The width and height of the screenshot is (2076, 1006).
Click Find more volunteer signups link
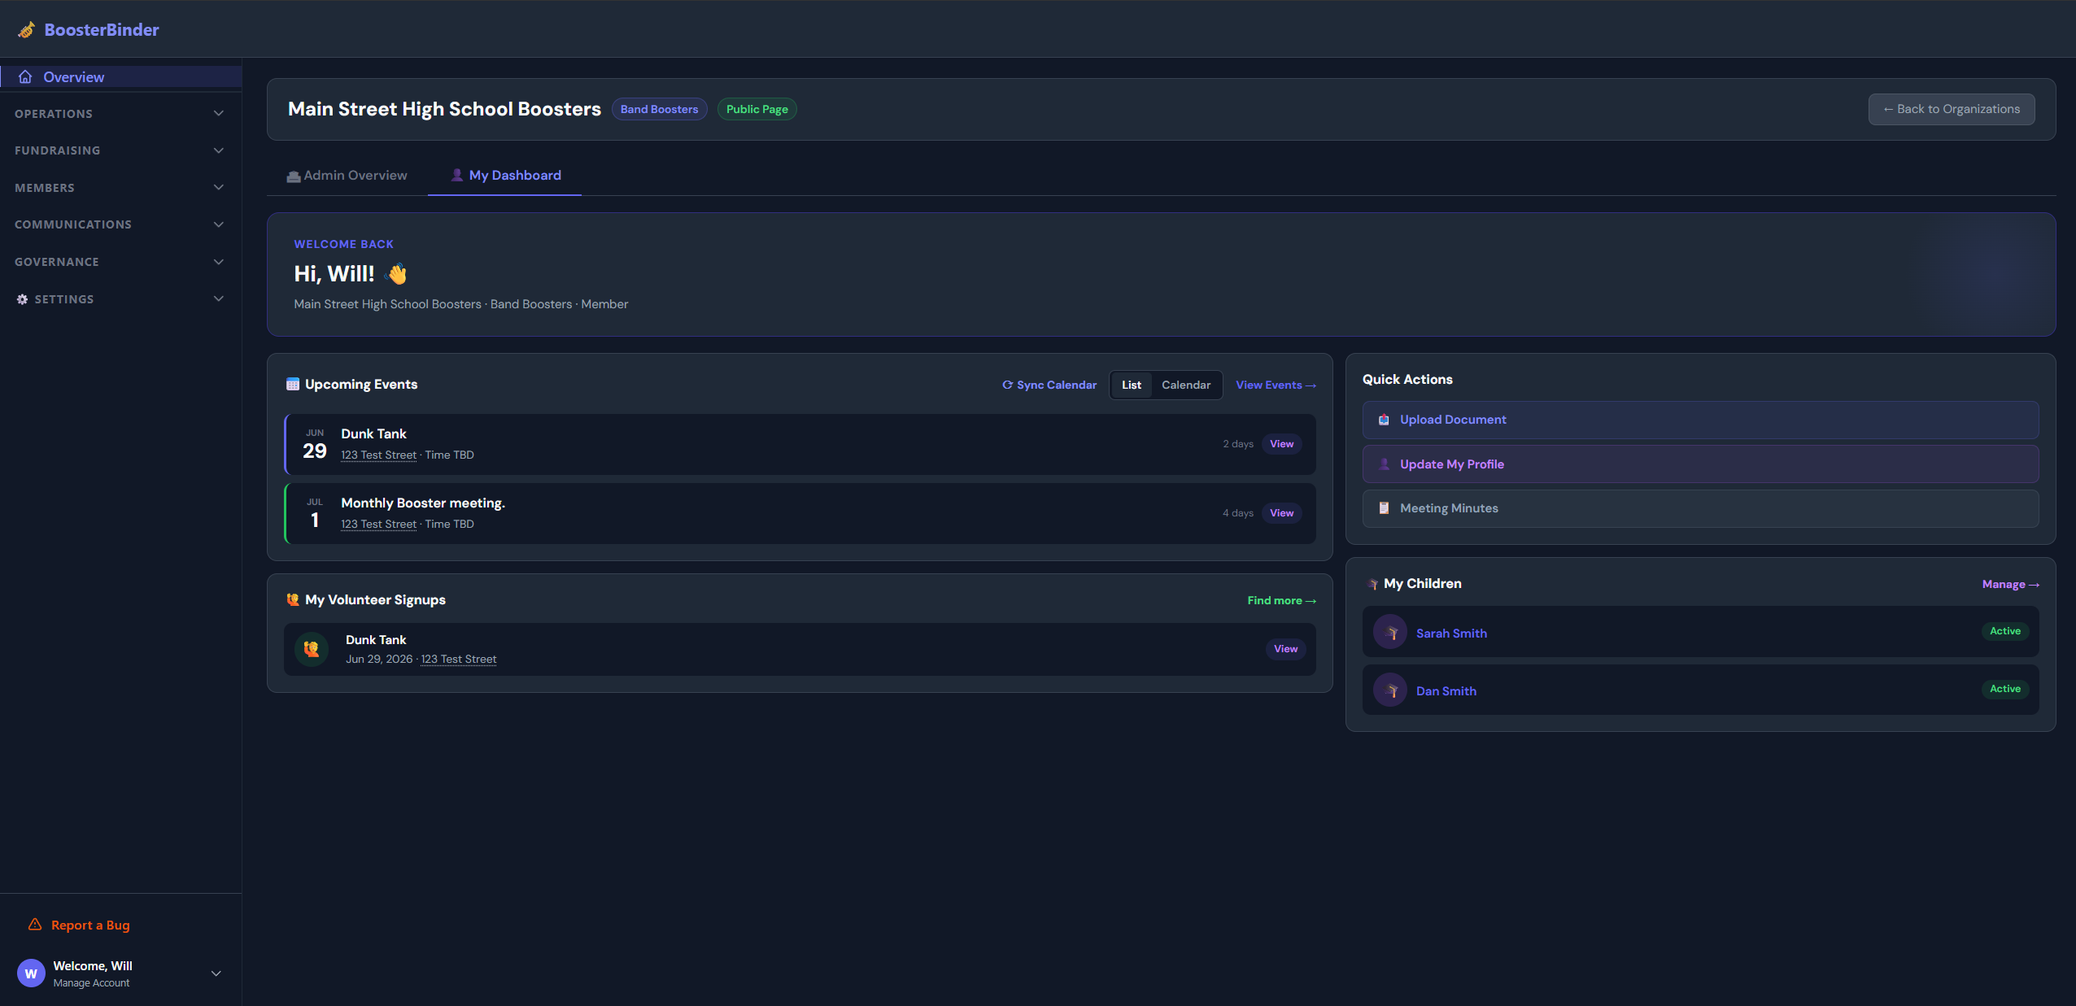pyautogui.click(x=1281, y=601)
